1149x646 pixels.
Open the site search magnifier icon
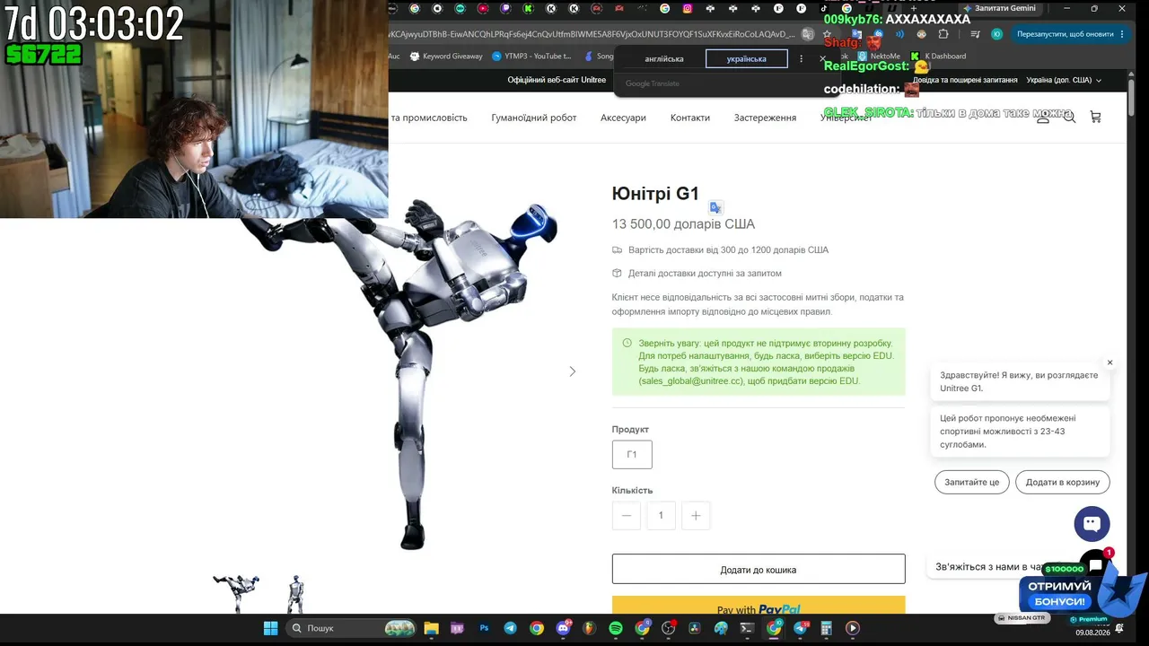pyautogui.click(x=1069, y=118)
